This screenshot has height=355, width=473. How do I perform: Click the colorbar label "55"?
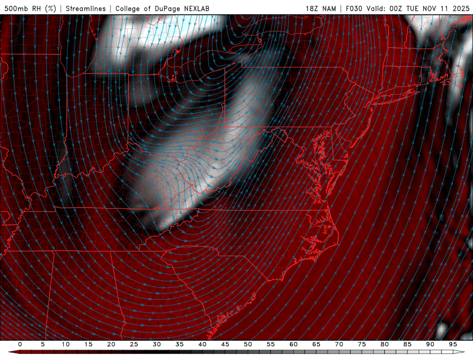click(271, 344)
